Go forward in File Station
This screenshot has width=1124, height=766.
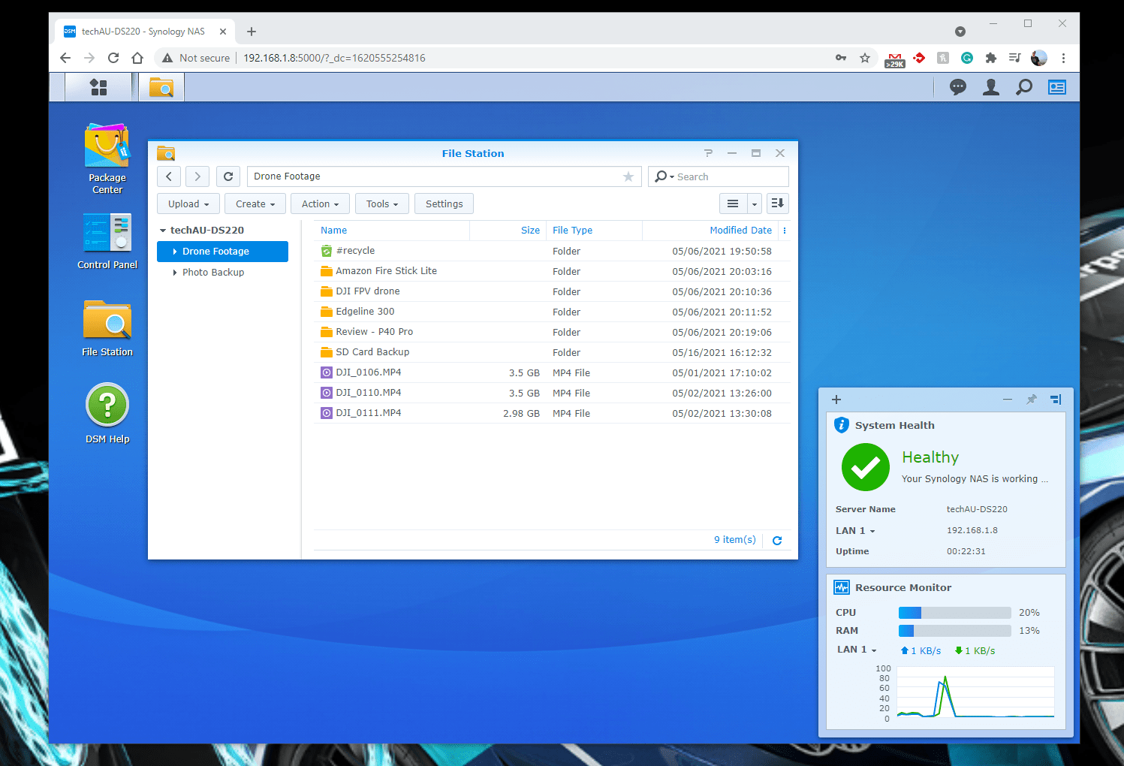tap(197, 176)
